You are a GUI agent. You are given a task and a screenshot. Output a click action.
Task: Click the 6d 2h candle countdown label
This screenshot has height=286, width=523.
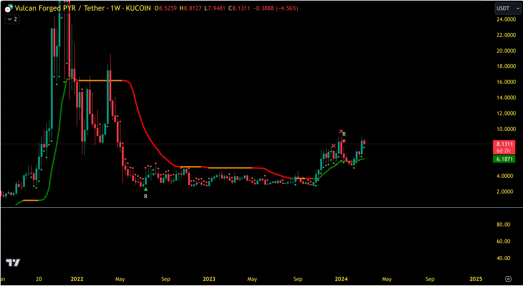click(504, 151)
